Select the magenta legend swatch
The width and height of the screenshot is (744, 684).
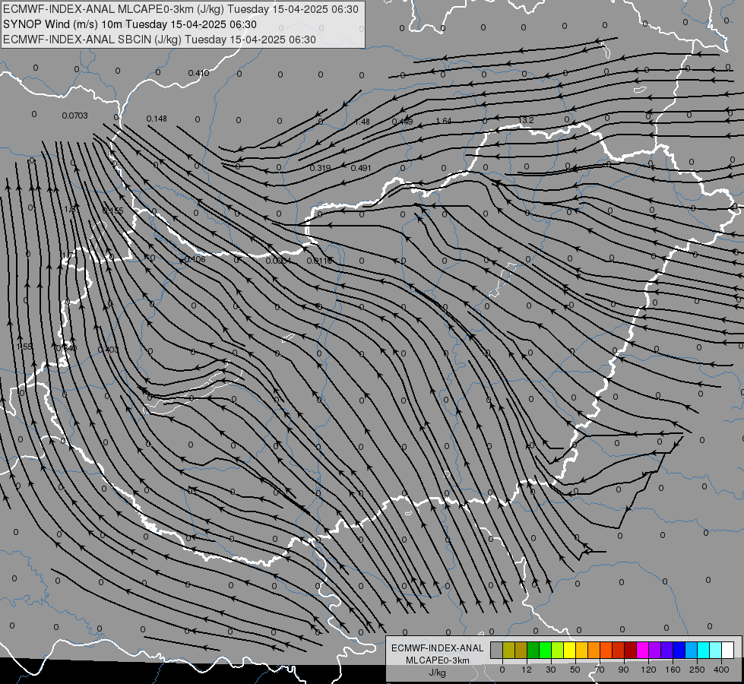pyautogui.click(x=643, y=650)
